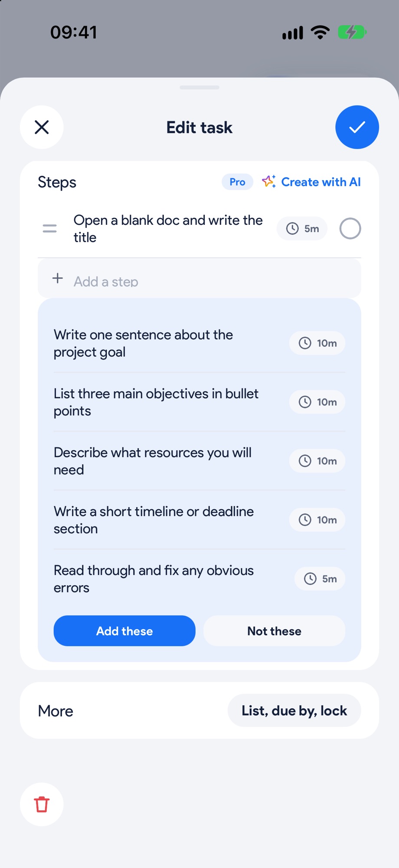Tap the Create with AI sparkle icon
399x868 pixels.
coord(268,181)
